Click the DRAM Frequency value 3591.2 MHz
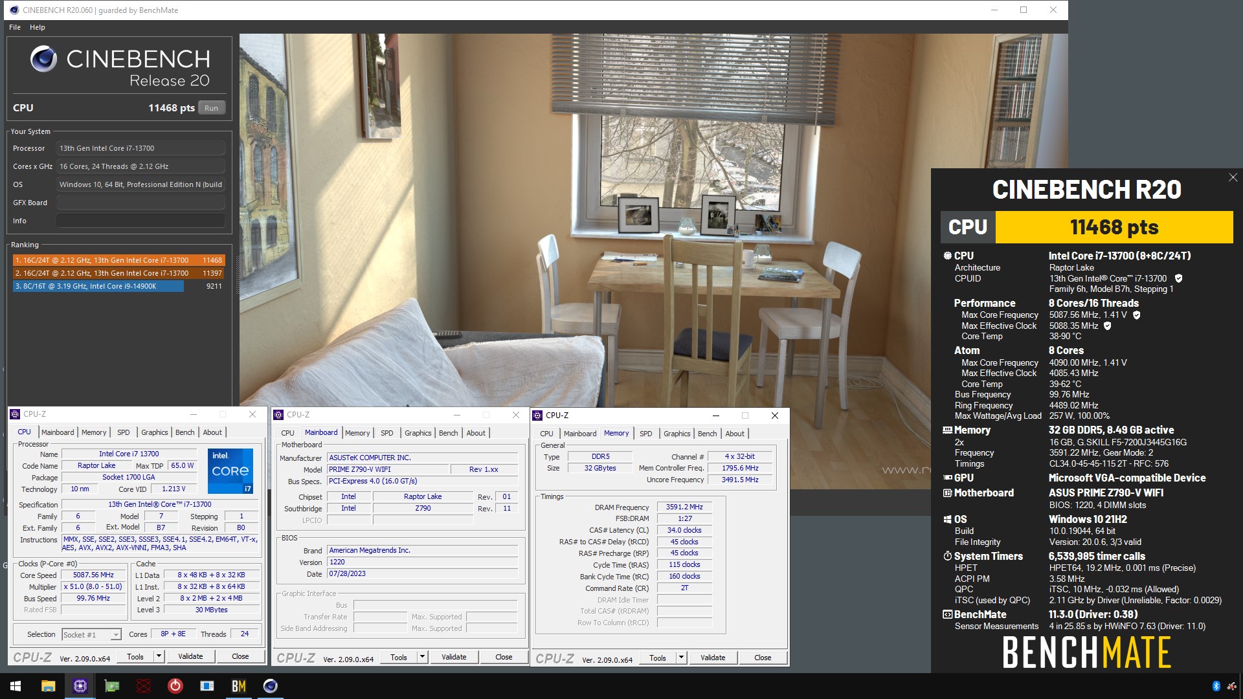The height and width of the screenshot is (699, 1243). point(684,507)
